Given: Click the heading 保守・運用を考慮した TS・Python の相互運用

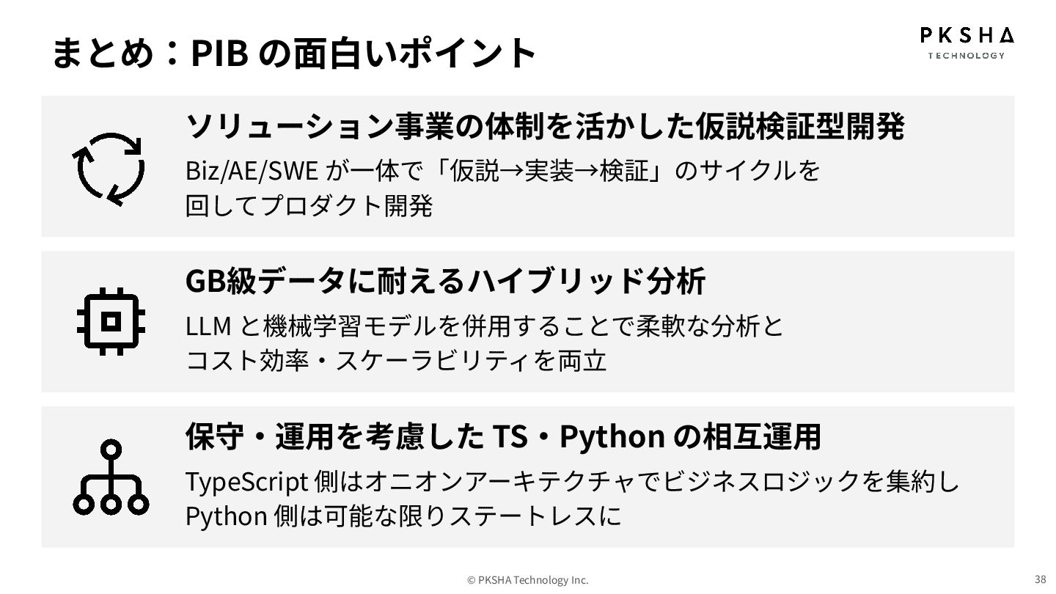Looking at the screenshot, I should [503, 437].
